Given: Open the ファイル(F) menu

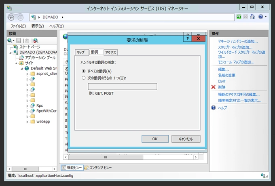Looking at the screenshot, I should pyautogui.click(x=18, y=26).
